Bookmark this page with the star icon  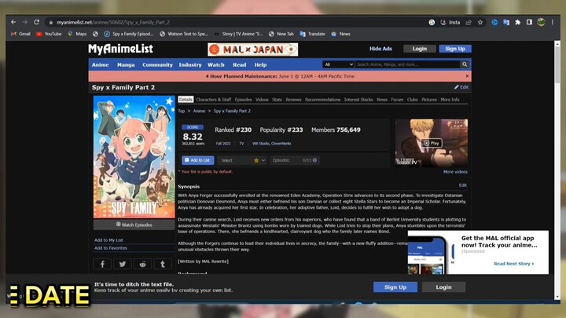(x=480, y=22)
